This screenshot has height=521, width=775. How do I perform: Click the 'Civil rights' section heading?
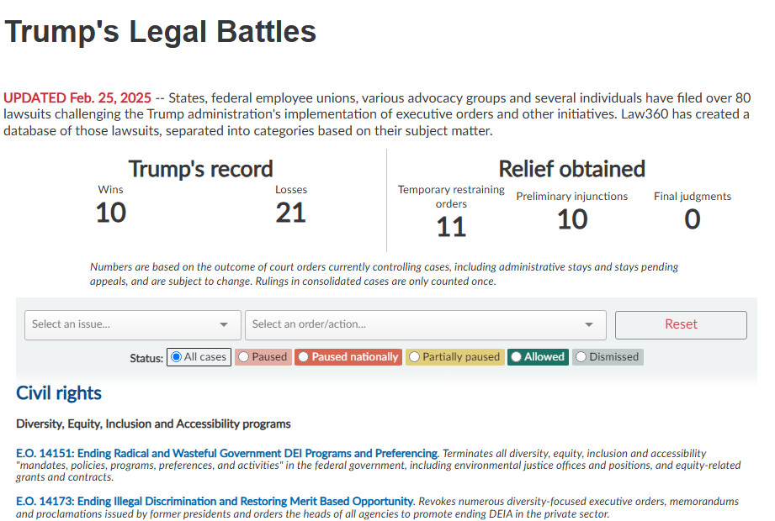tap(59, 393)
